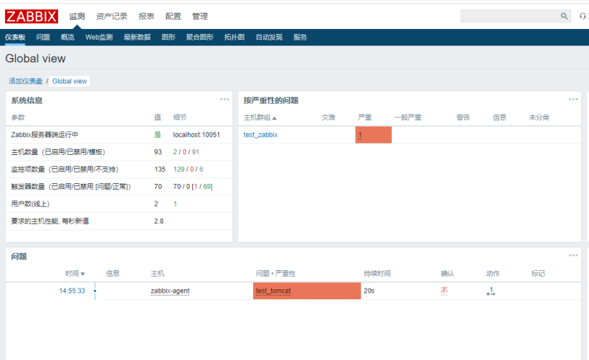
Task: Click the action icon in test_tomcat row
Action: point(491,291)
